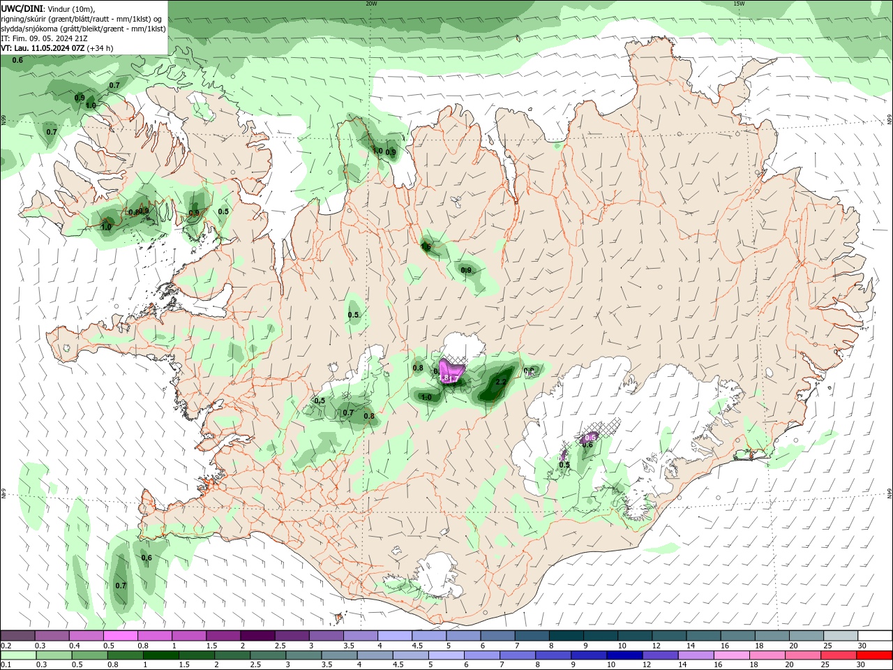Click the 'UWC/DINI' title in the header box
The height and width of the screenshot is (670, 893).
[20, 8]
